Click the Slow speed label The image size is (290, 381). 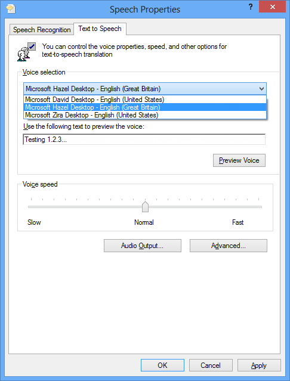click(x=34, y=222)
